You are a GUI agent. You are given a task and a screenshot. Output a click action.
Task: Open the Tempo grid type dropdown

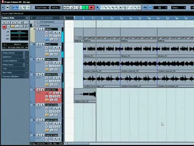point(178,8)
